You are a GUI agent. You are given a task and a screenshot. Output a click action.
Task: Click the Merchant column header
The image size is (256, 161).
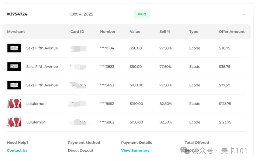[x=16, y=32]
